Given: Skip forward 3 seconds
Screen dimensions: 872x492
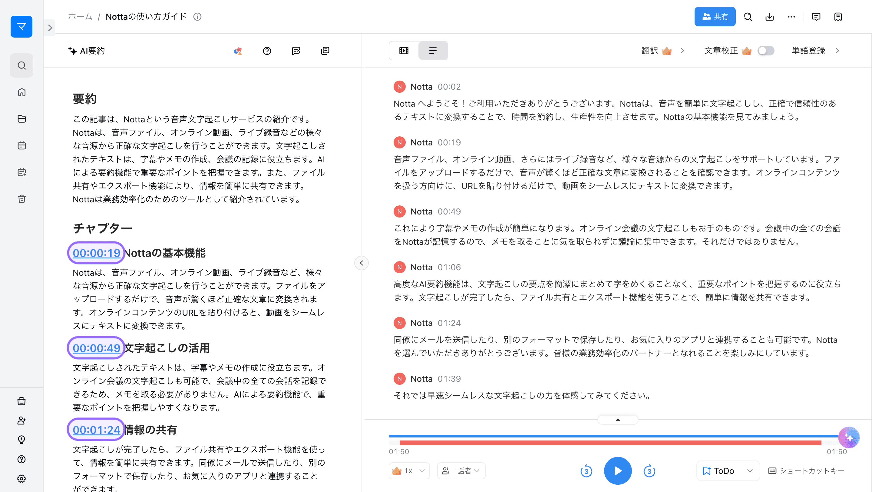Looking at the screenshot, I should pyautogui.click(x=649, y=471).
